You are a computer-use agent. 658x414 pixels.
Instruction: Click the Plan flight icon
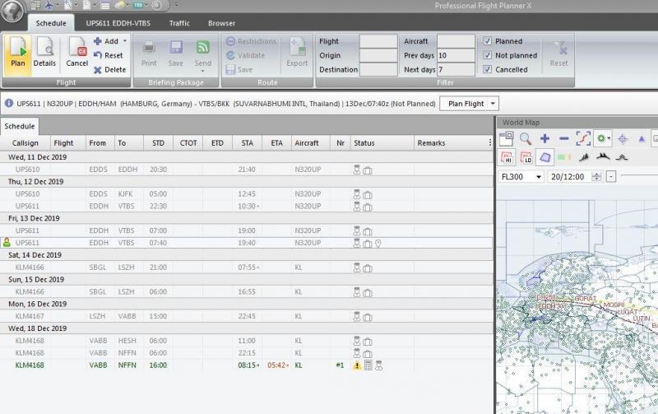[18, 54]
